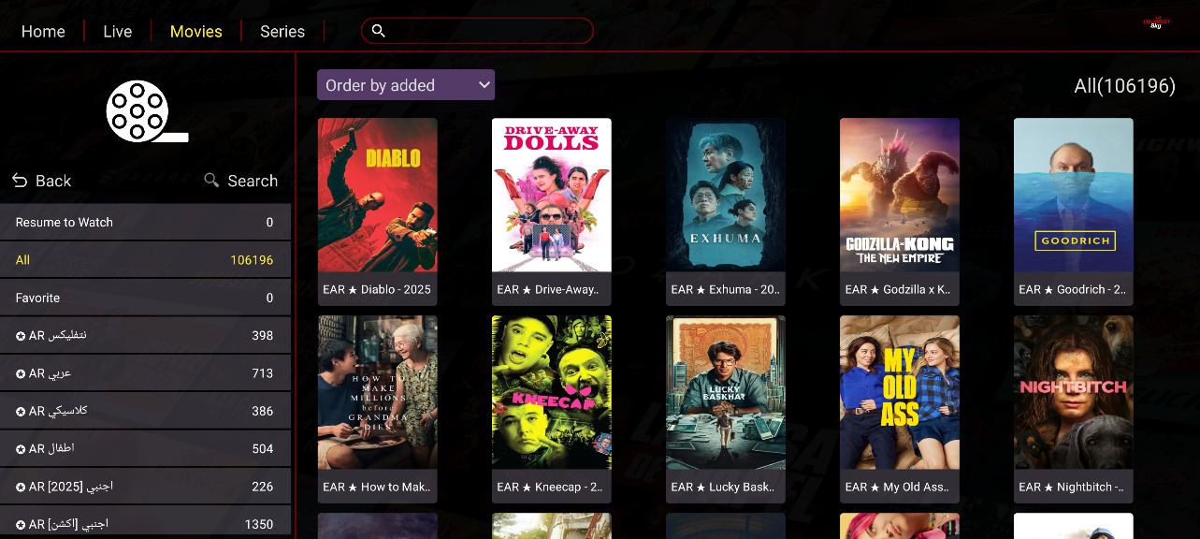
Task: Open the Nightbitch movie poster
Action: click(1073, 393)
